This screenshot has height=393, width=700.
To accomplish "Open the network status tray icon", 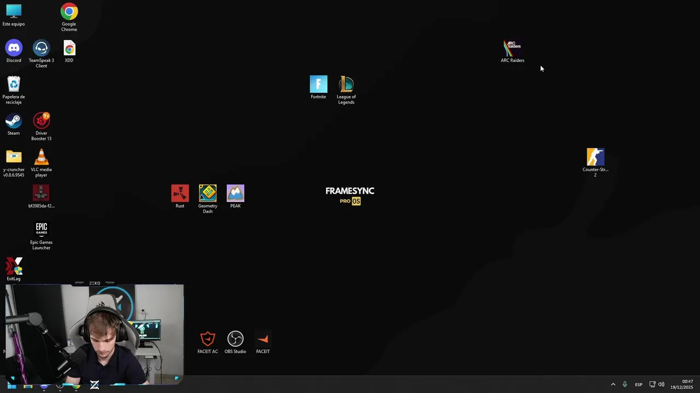I will 652,385.
